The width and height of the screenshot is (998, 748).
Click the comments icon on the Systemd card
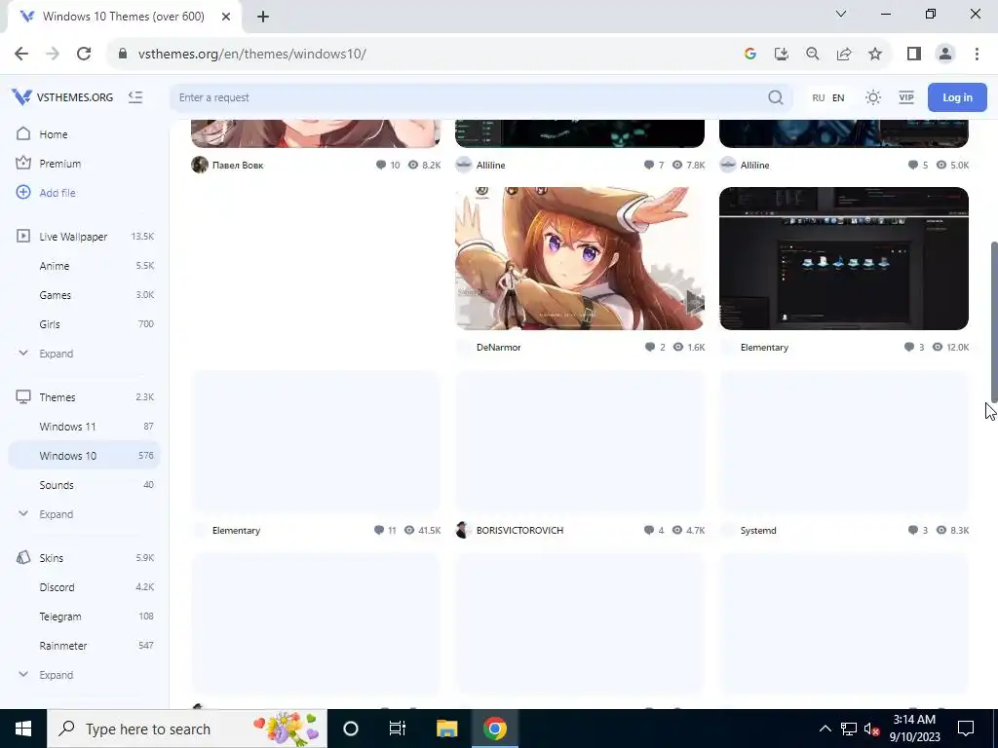point(912,531)
